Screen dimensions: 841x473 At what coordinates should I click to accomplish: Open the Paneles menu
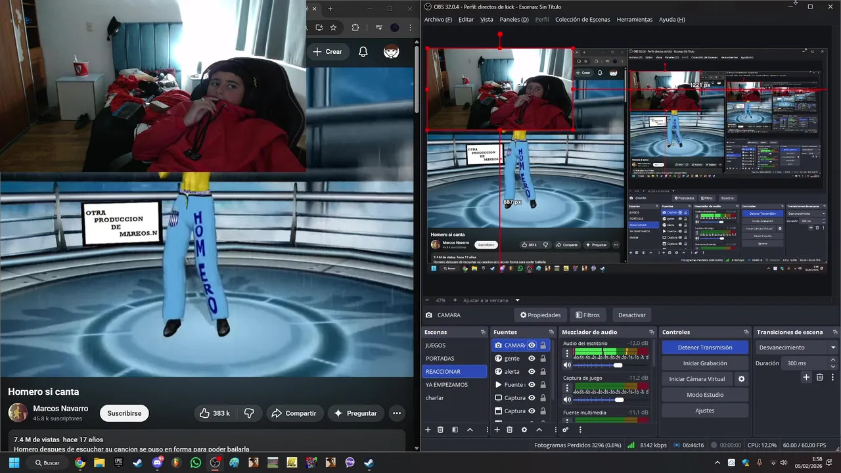click(514, 20)
